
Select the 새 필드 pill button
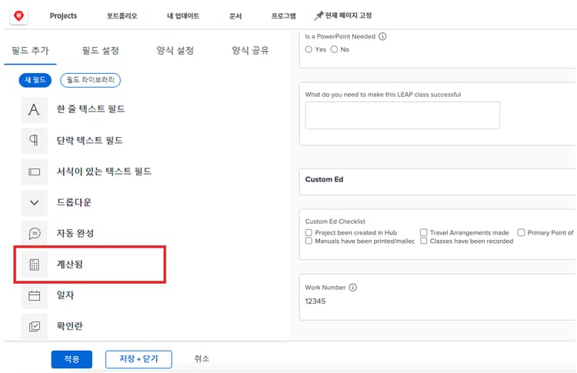[35, 80]
